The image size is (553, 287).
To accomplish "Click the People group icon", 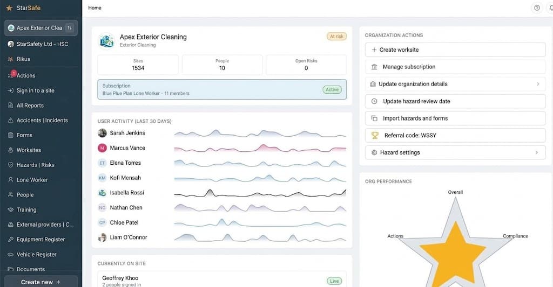I will [x=11, y=195].
